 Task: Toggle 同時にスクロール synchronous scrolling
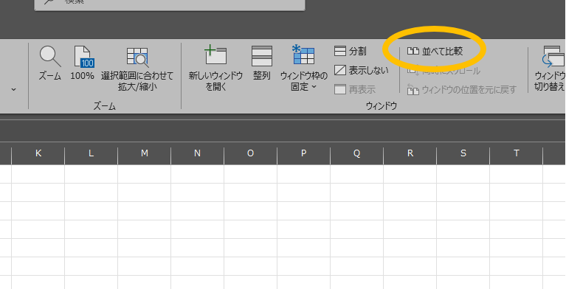[444, 70]
